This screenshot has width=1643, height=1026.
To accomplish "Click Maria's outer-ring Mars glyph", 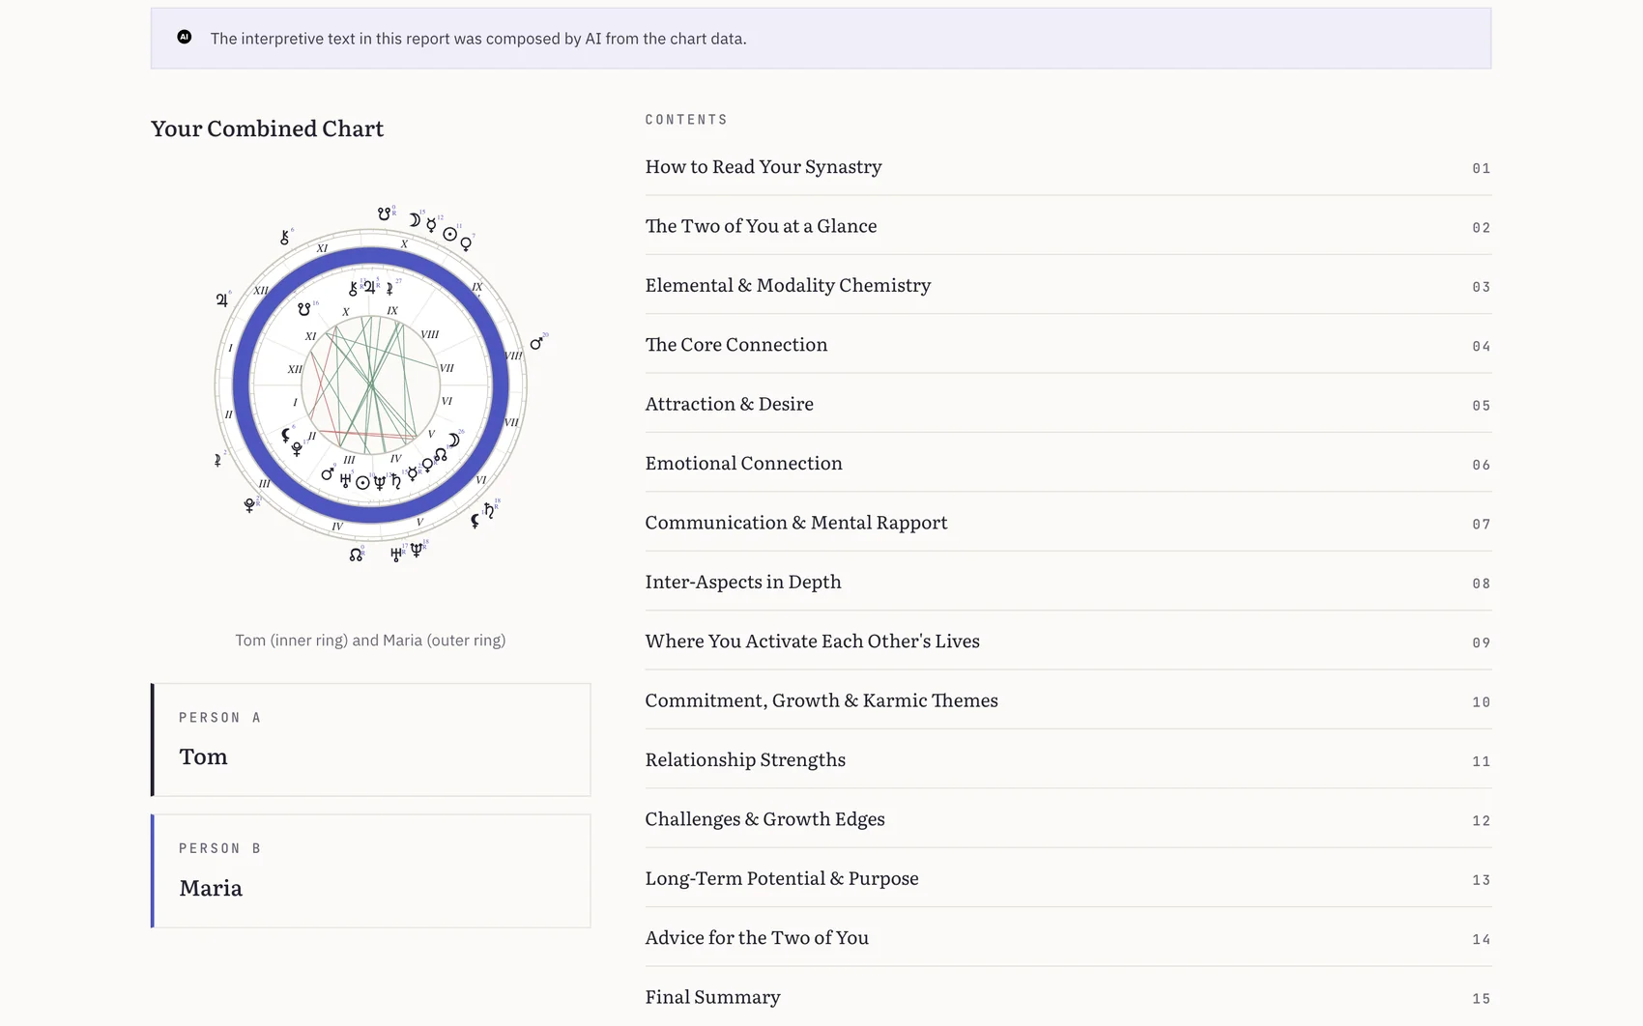I will [536, 343].
